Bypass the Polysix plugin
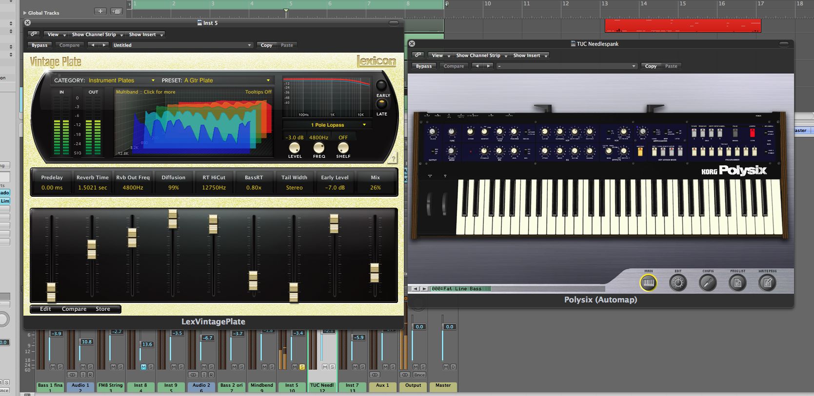Screen dimensions: 814x396 [x=424, y=66]
